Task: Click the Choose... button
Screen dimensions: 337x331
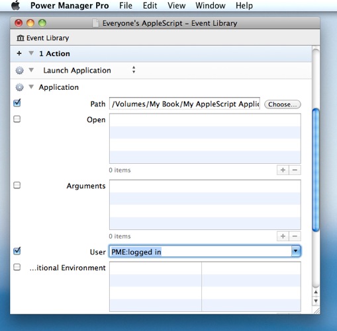Action: (x=283, y=104)
